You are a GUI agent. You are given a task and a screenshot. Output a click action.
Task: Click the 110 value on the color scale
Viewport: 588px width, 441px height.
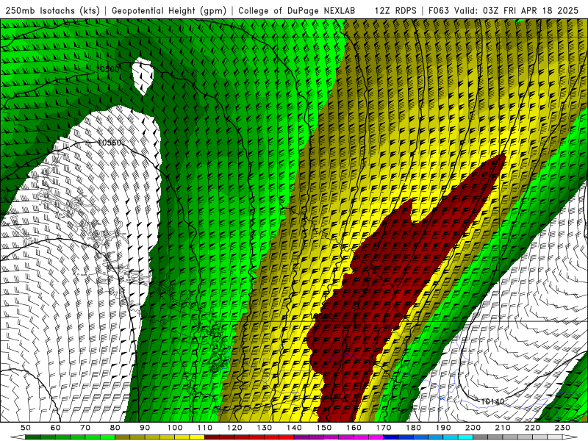tap(205, 428)
